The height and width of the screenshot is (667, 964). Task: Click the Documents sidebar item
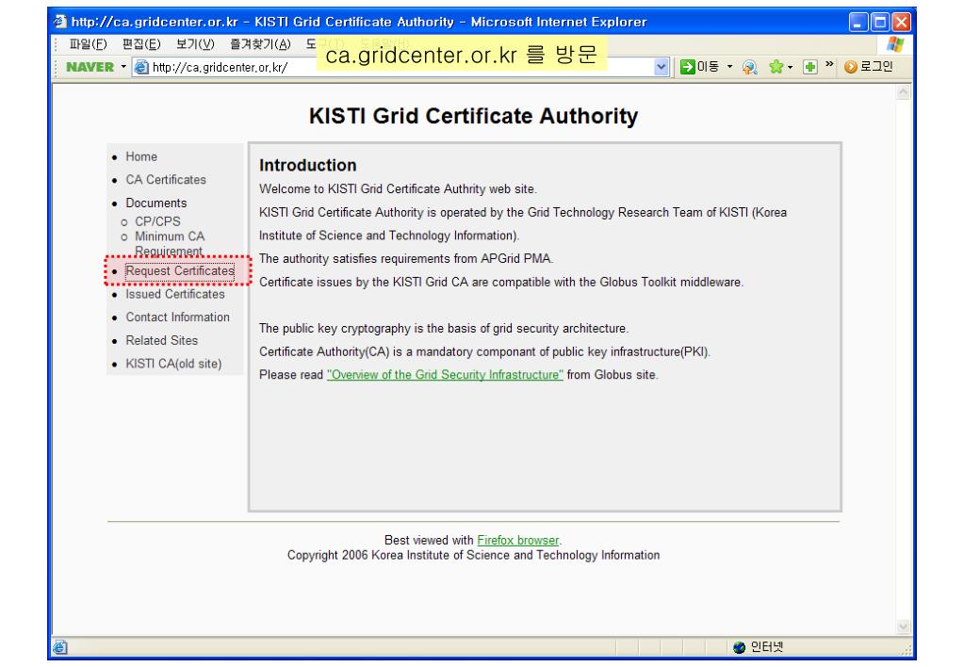(156, 203)
